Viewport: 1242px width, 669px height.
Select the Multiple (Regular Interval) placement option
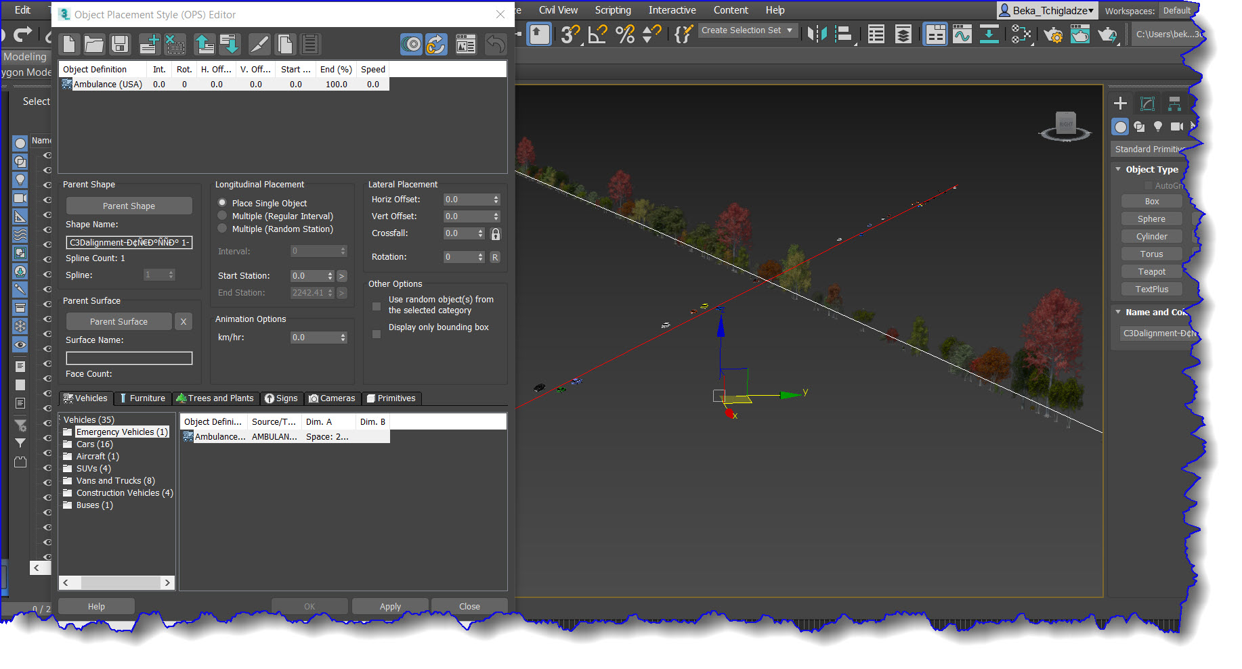point(222,215)
